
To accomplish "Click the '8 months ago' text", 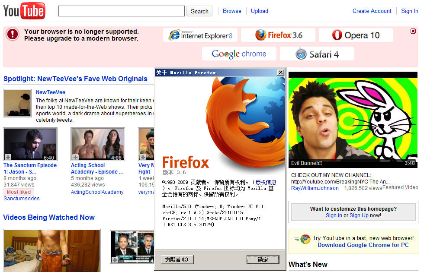I will click(20, 178).
